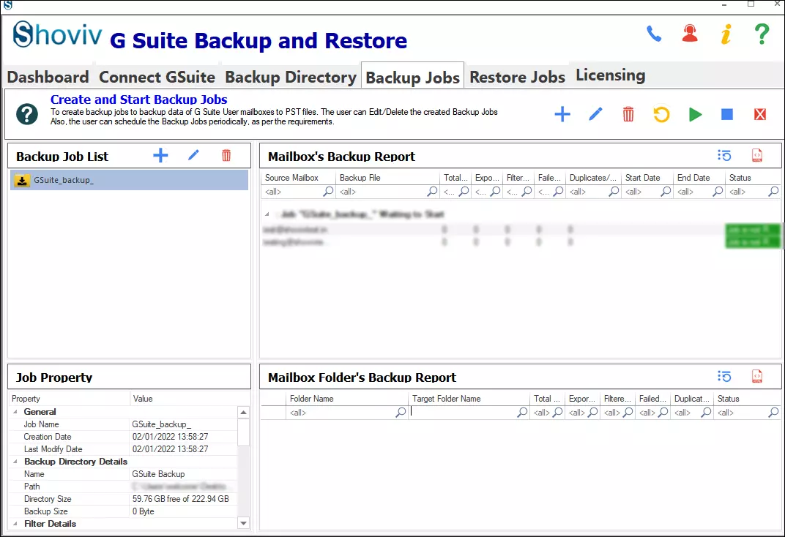Click search icon in Target Folder Name filter

(522, 412)
